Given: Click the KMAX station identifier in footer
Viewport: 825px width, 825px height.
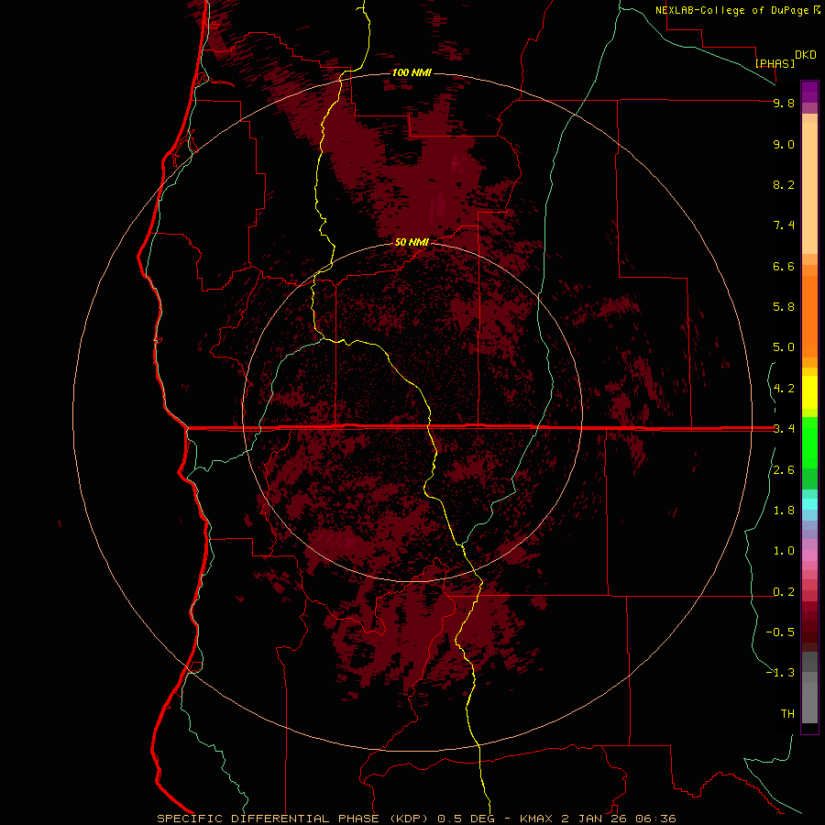Looking at the screenshot, I should pos(535,819).
